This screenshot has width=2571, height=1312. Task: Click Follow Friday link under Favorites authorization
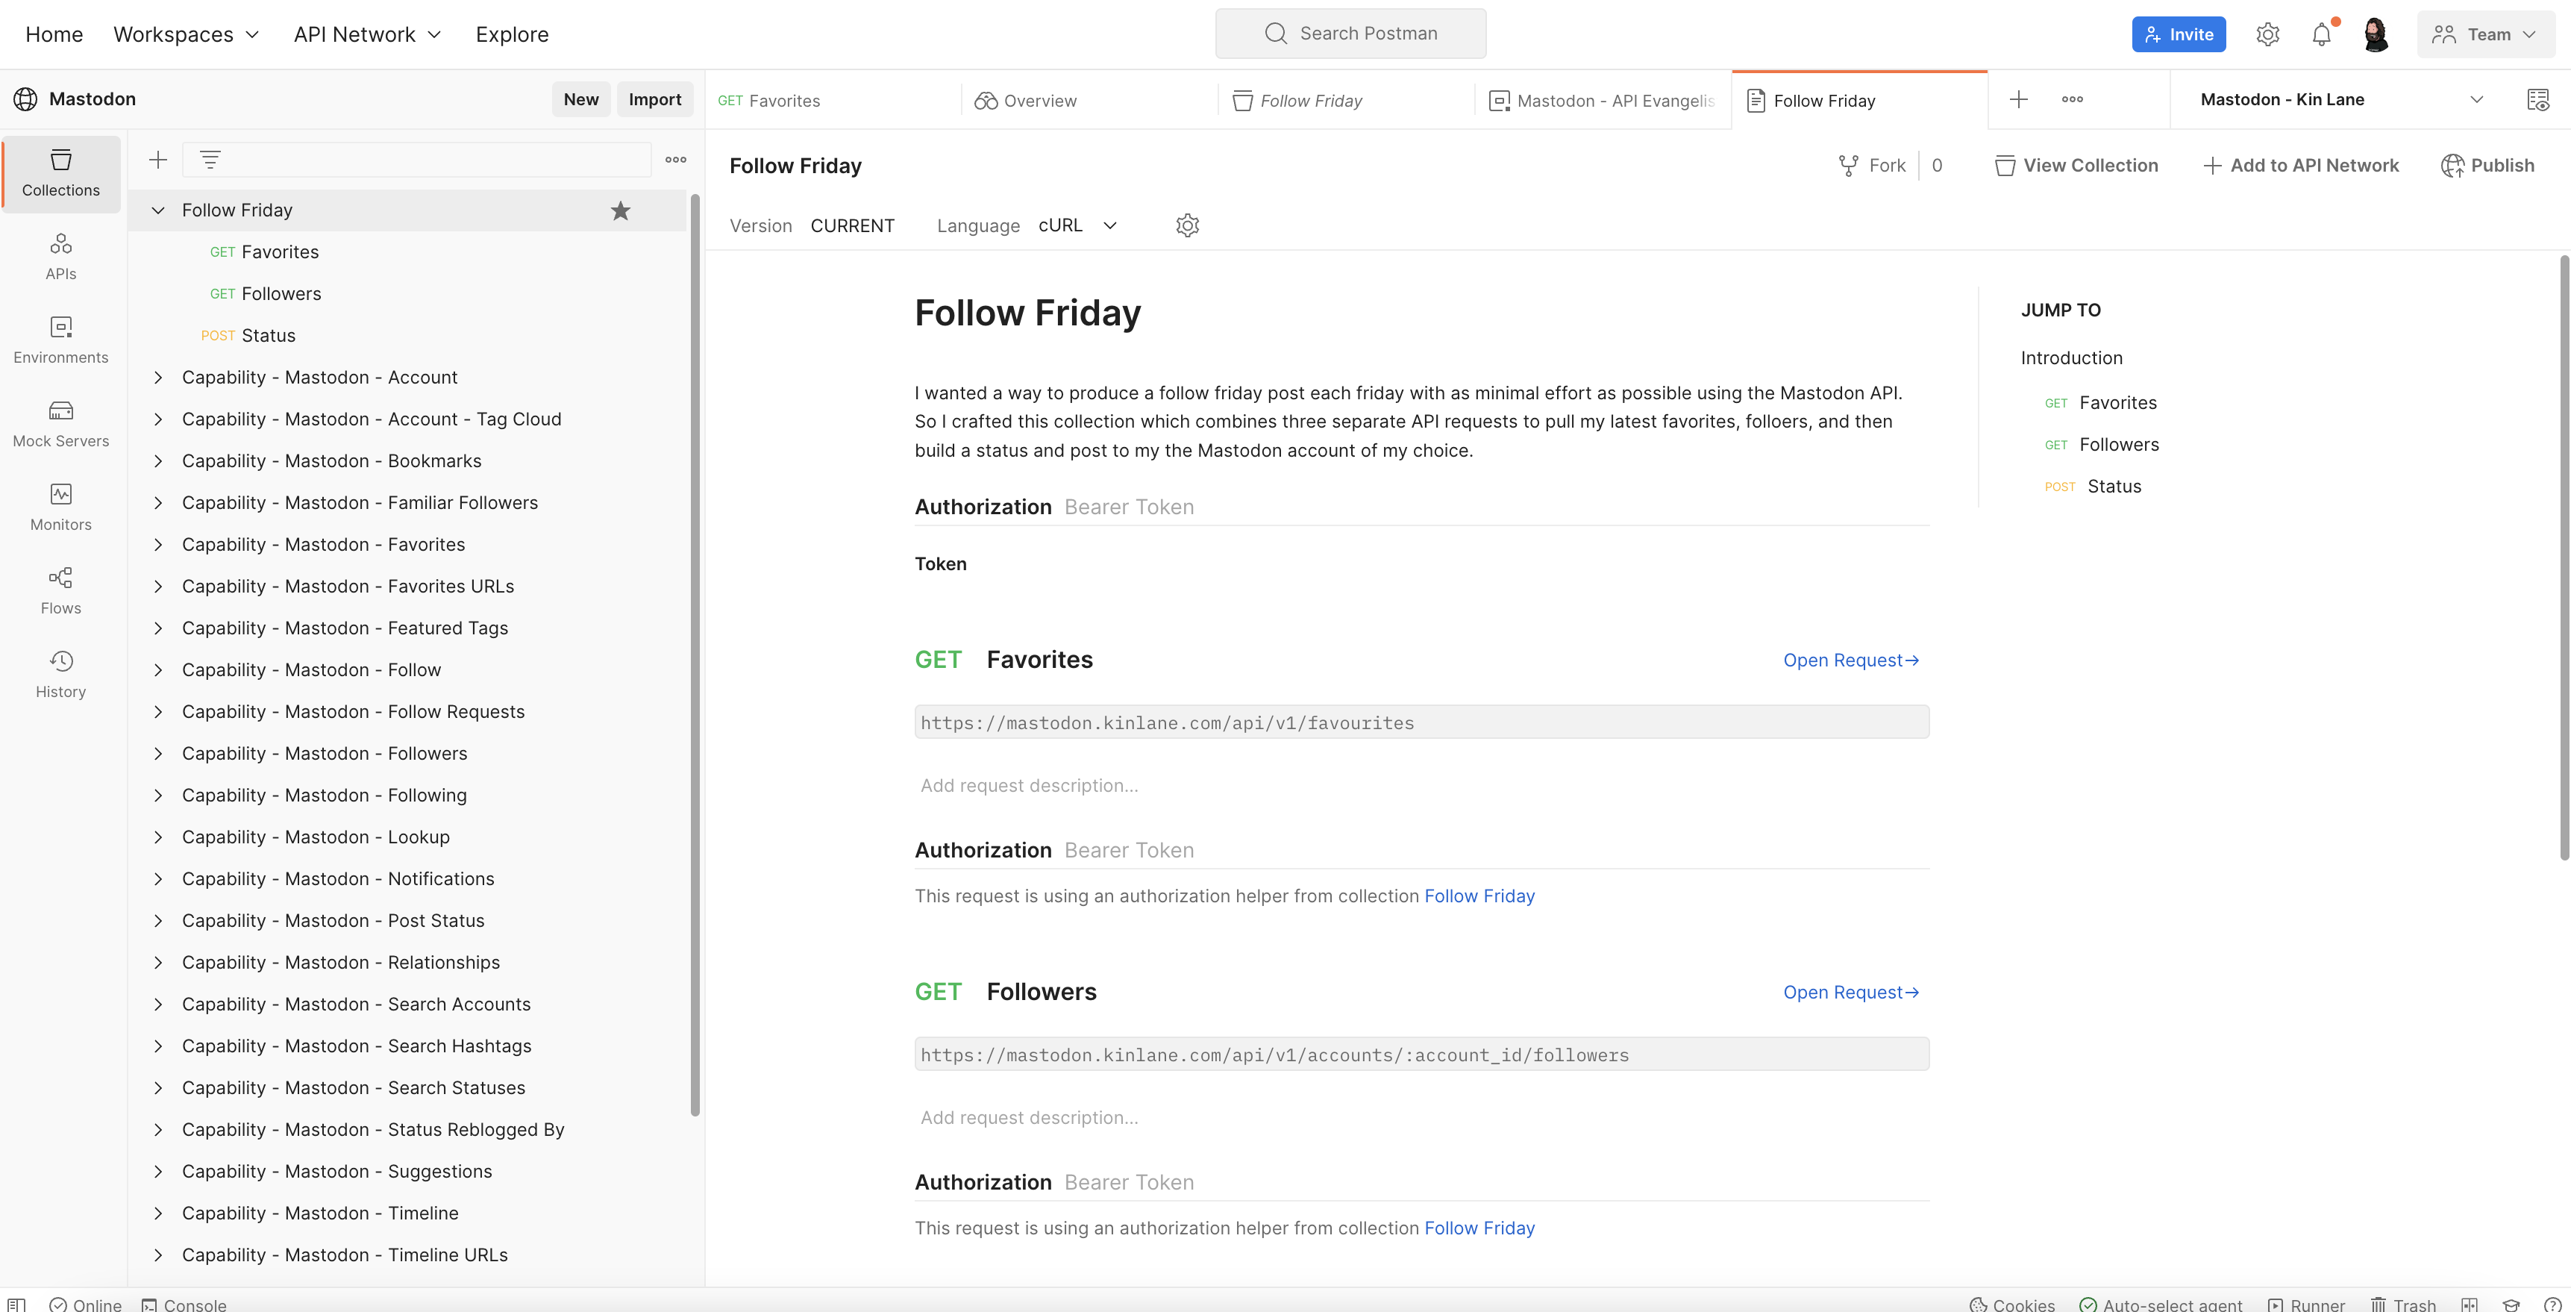[x=1479, y=896]
